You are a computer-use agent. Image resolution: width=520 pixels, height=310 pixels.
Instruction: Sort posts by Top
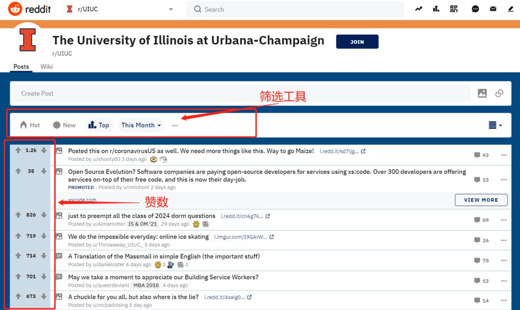(x=99, y=125)
